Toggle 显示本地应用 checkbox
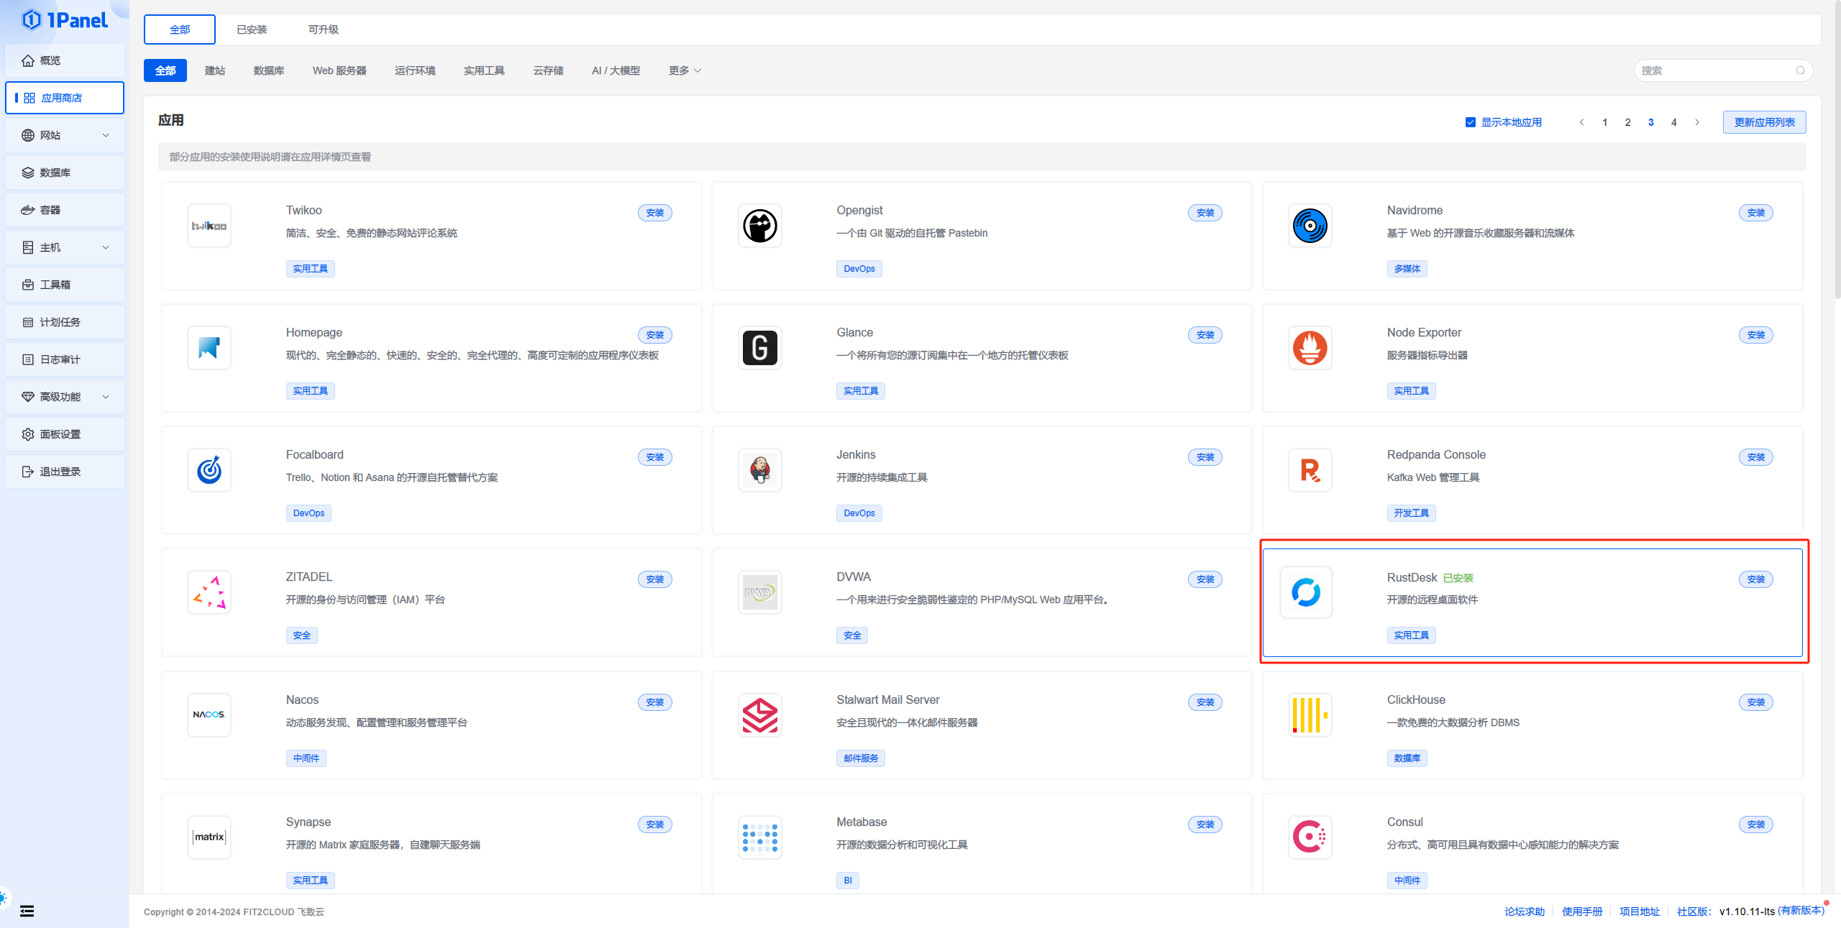This screenshot has width=1841, height=928. point(1471,122)
